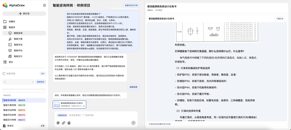The image size is (291, 130).
Task: Click the 智能咨询 lightbulb icon
Action: point(10,33)
